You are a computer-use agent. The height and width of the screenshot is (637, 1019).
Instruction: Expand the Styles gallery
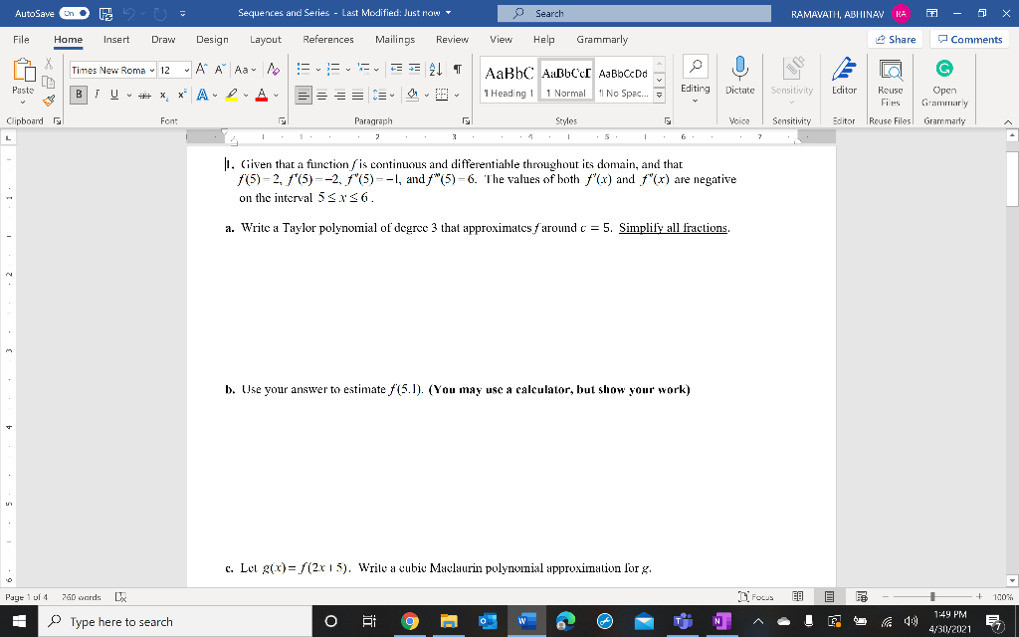click(660, 95)
